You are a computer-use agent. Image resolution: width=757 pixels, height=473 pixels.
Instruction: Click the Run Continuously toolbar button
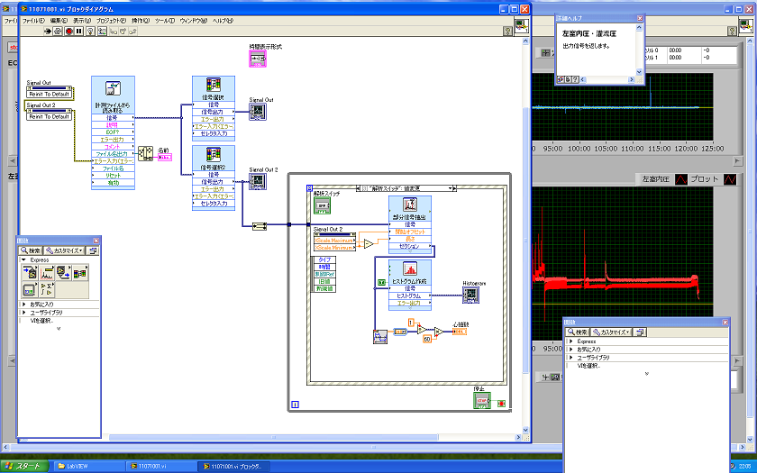click(58, 30)
